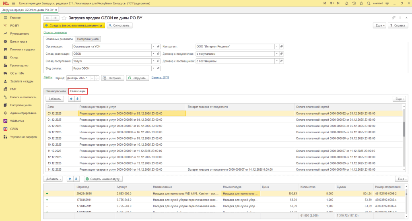This screenshot has height=221, width=412.
Task: Expand Договор с поставщиком dropdown arrow
Action: [x=277, y=61]
